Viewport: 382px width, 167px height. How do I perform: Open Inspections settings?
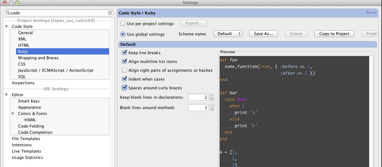(x=23, y=83)
